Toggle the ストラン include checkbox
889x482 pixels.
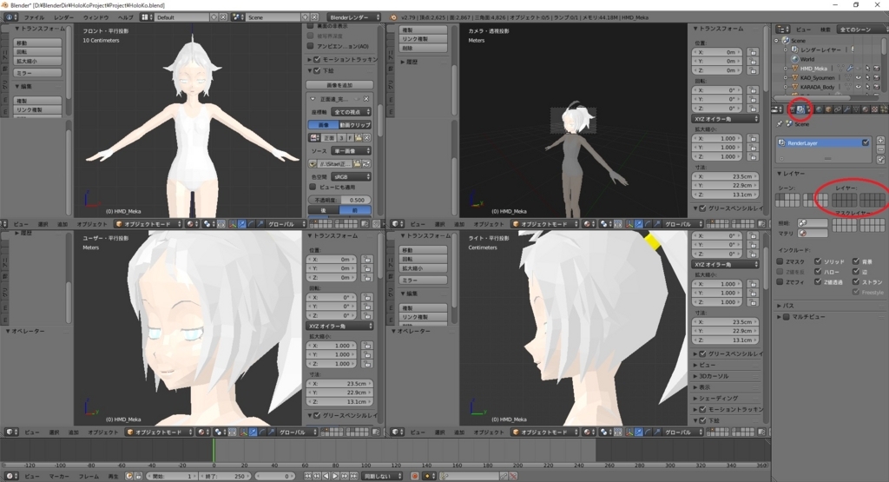(856, 282)
